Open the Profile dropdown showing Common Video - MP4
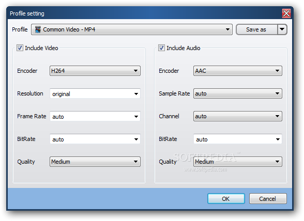Screen dimensions: 304x221 tap(132, 29)
